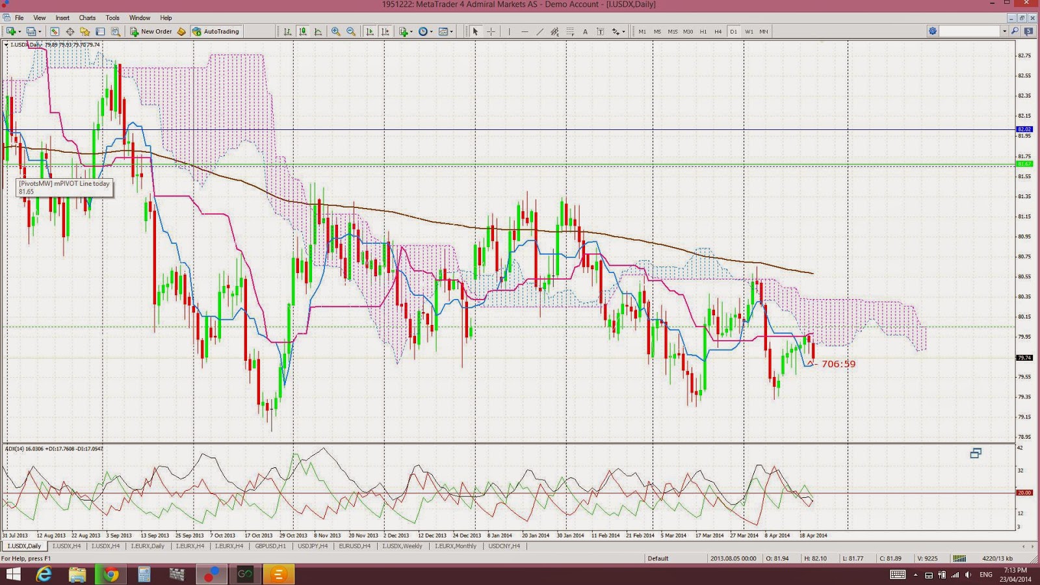This screenshot has width=1040, height=585.
Task: Expand the Periods dropdown arrow
Action: pyautogui.click(x=432, y=31)
